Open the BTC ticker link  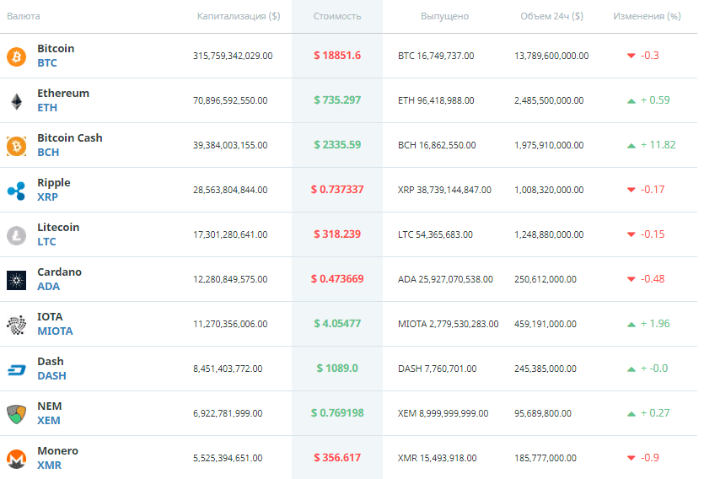(47, 63)
